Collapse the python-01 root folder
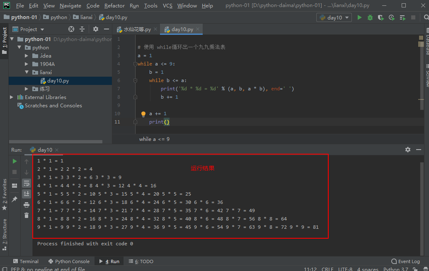The image size is (429, 271). (x=12, y=39)
